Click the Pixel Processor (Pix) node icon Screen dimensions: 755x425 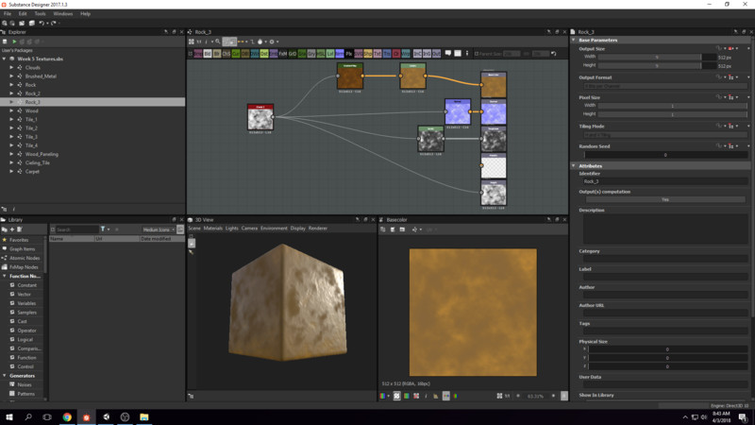[x=349, y=54]
